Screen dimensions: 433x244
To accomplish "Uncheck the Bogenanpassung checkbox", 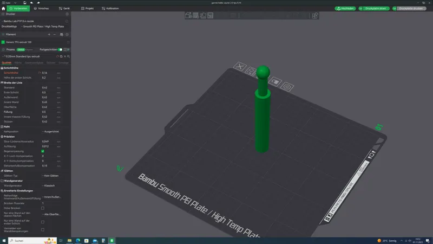I will click(x=43, y=151).
